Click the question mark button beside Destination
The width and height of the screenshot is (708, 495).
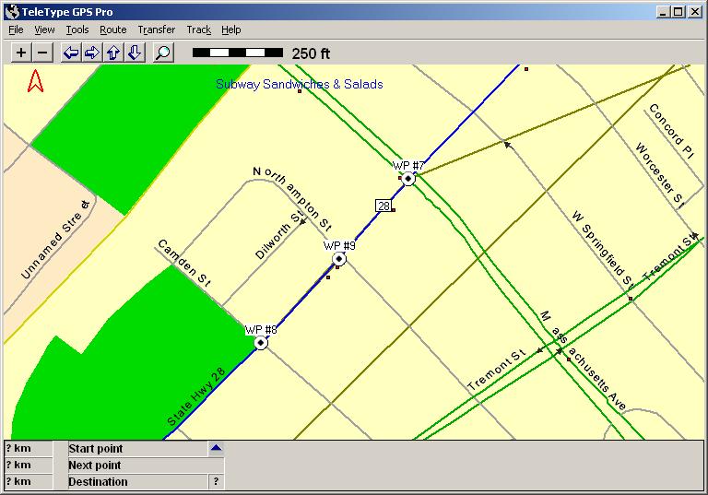tap(216, 481)
